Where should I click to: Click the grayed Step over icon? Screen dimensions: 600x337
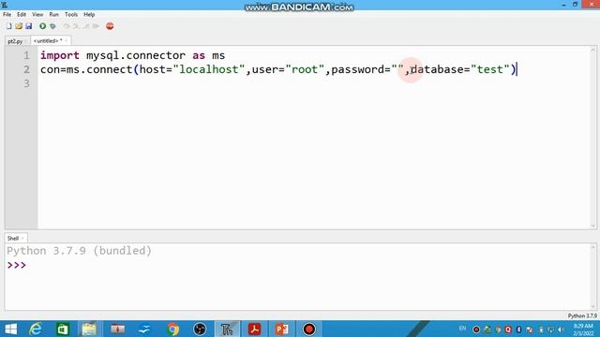coord(67,26)
